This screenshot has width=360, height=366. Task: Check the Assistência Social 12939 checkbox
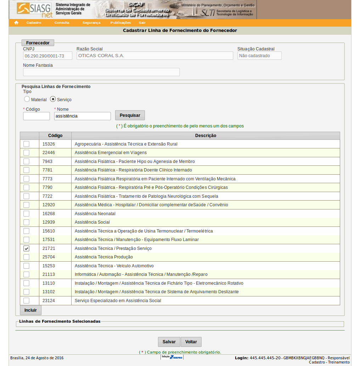[x=26, y=222]
